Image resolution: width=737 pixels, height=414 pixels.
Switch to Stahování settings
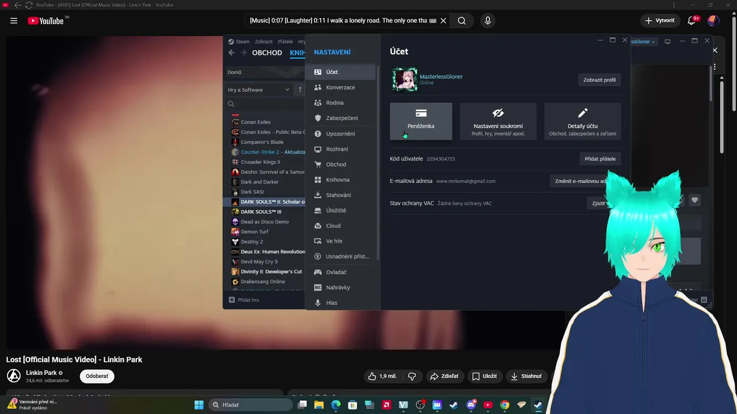[341, 195]
